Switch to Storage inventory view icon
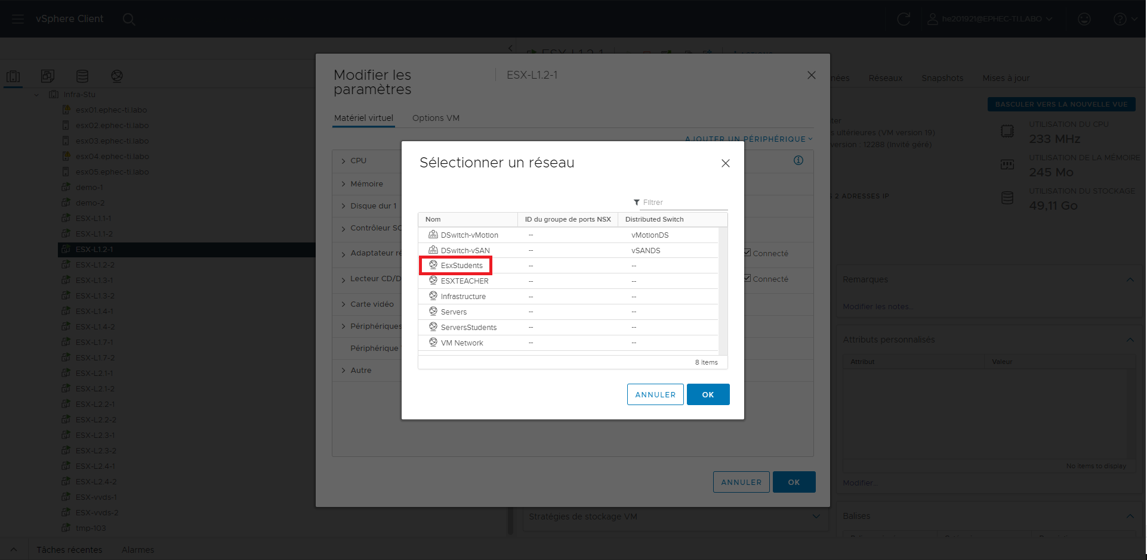This screenshot has height=560, width=1147. pyautogui.click(x=82, y=76)
